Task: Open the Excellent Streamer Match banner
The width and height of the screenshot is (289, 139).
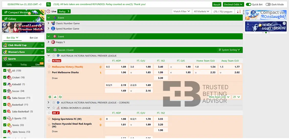Action: pyautogui.click(x=23, y=28)
